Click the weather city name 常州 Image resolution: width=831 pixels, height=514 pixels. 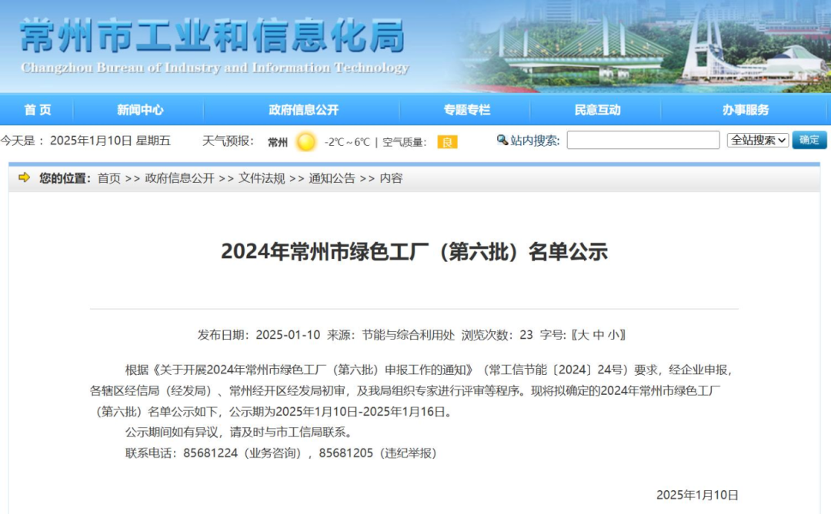(278, 142)
